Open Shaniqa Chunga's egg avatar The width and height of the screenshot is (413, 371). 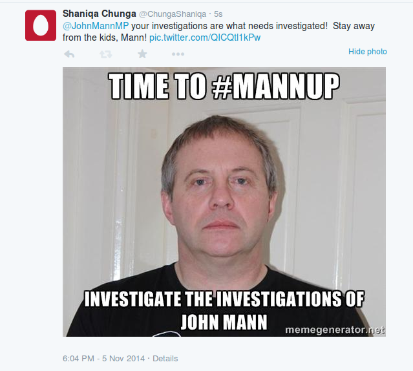(41, 25)
